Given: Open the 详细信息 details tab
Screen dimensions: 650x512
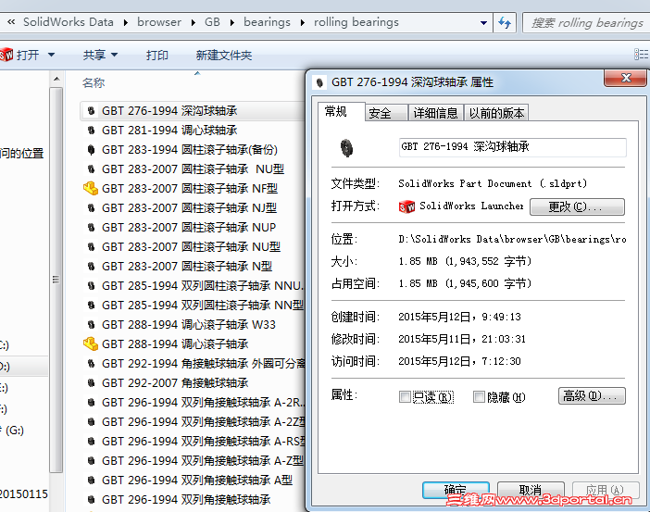Looking at the screenshot, I should (435, 113).
